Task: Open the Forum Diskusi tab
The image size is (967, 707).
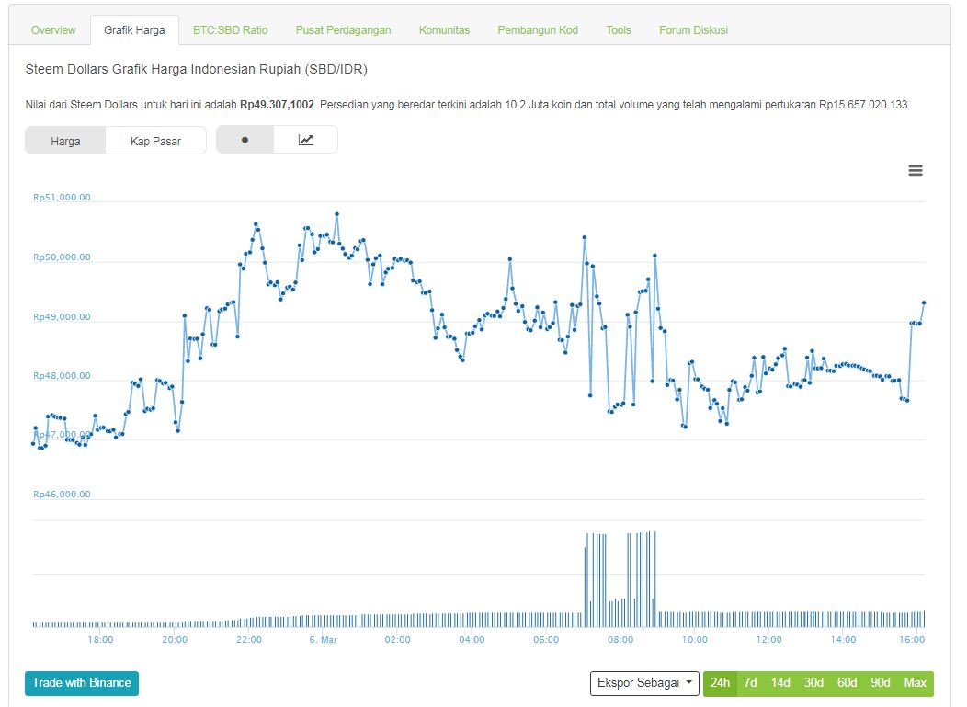Action: click(x=693, y=30)
